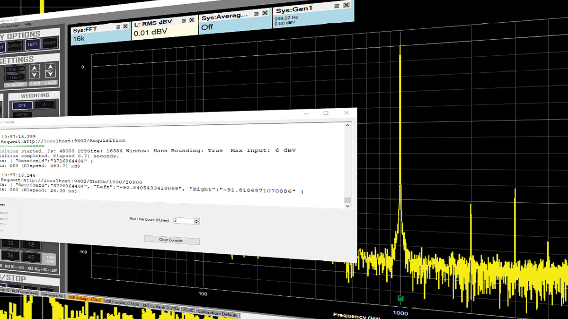Image resolution: width=568 pixels, height=319 pixels.
Task: Open the Help menu
Action: 29,24
